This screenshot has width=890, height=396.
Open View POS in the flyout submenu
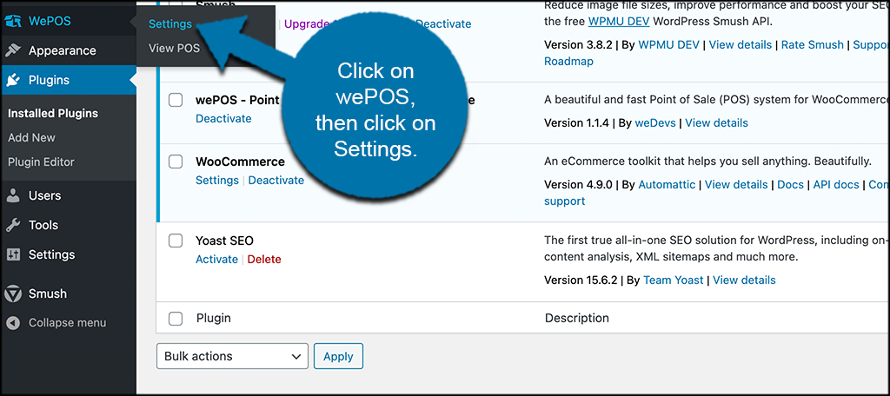(x=174, y=49)
